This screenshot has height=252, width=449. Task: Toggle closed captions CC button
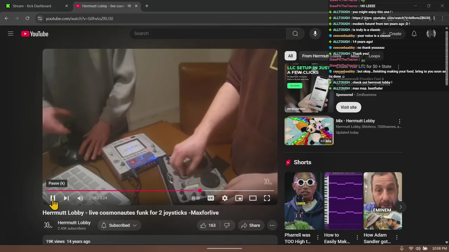[211, 198]
